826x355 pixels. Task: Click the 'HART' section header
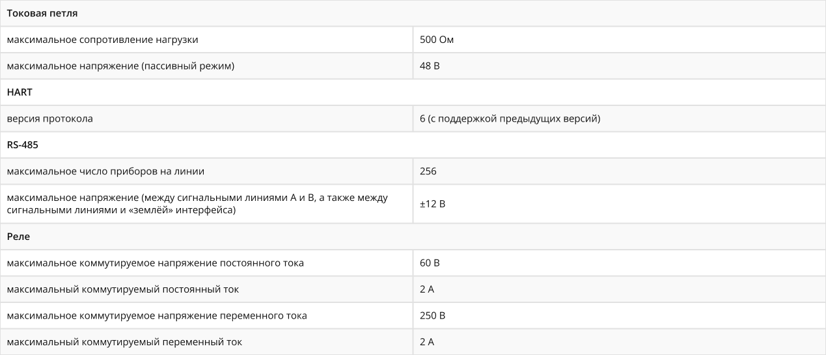[x=413, y=92]
